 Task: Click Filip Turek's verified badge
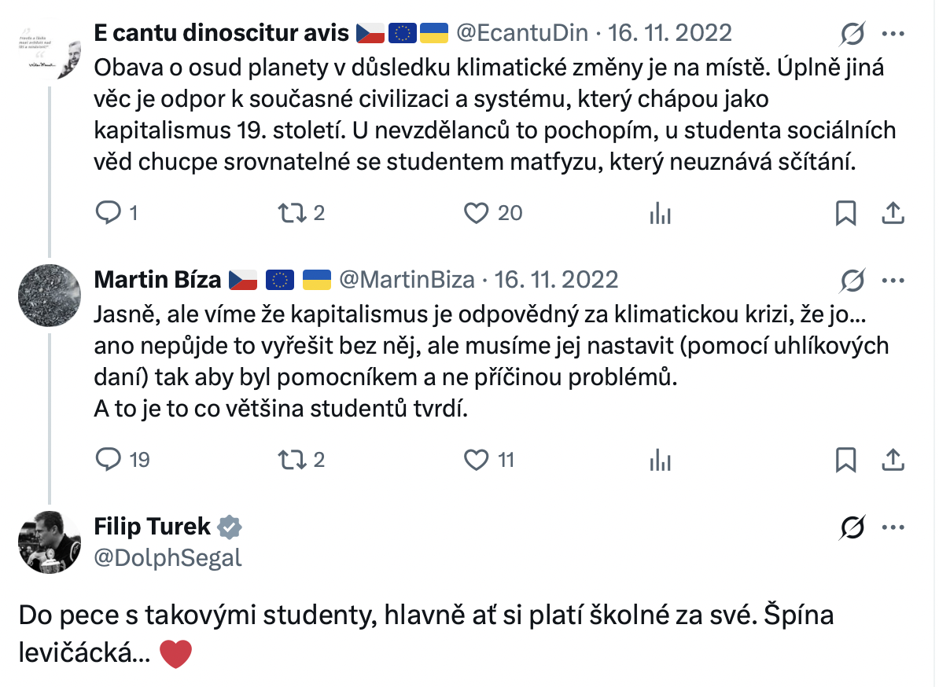[x=228, y=527]
